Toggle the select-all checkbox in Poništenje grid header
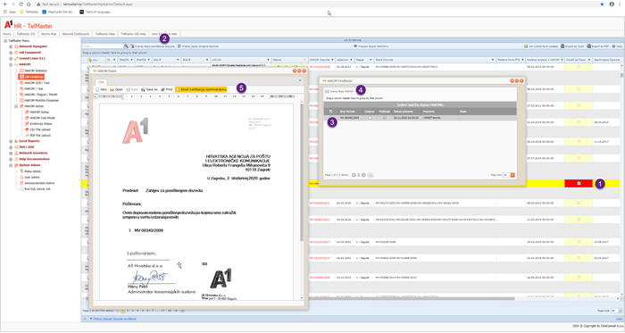Viewport: 625px width, 333px height. click(x=331, y=112)
